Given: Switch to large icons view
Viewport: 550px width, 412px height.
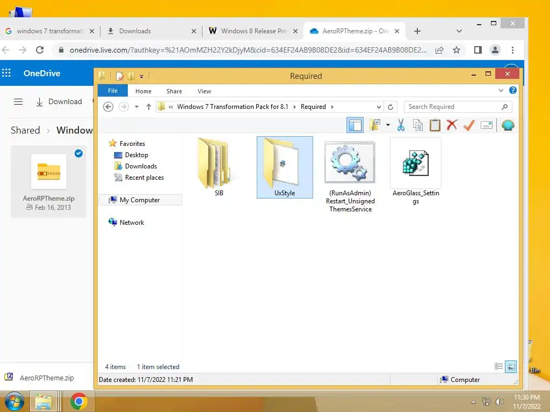Looking at the screenshot, I should pyautogui.click(x=511, y=366).
